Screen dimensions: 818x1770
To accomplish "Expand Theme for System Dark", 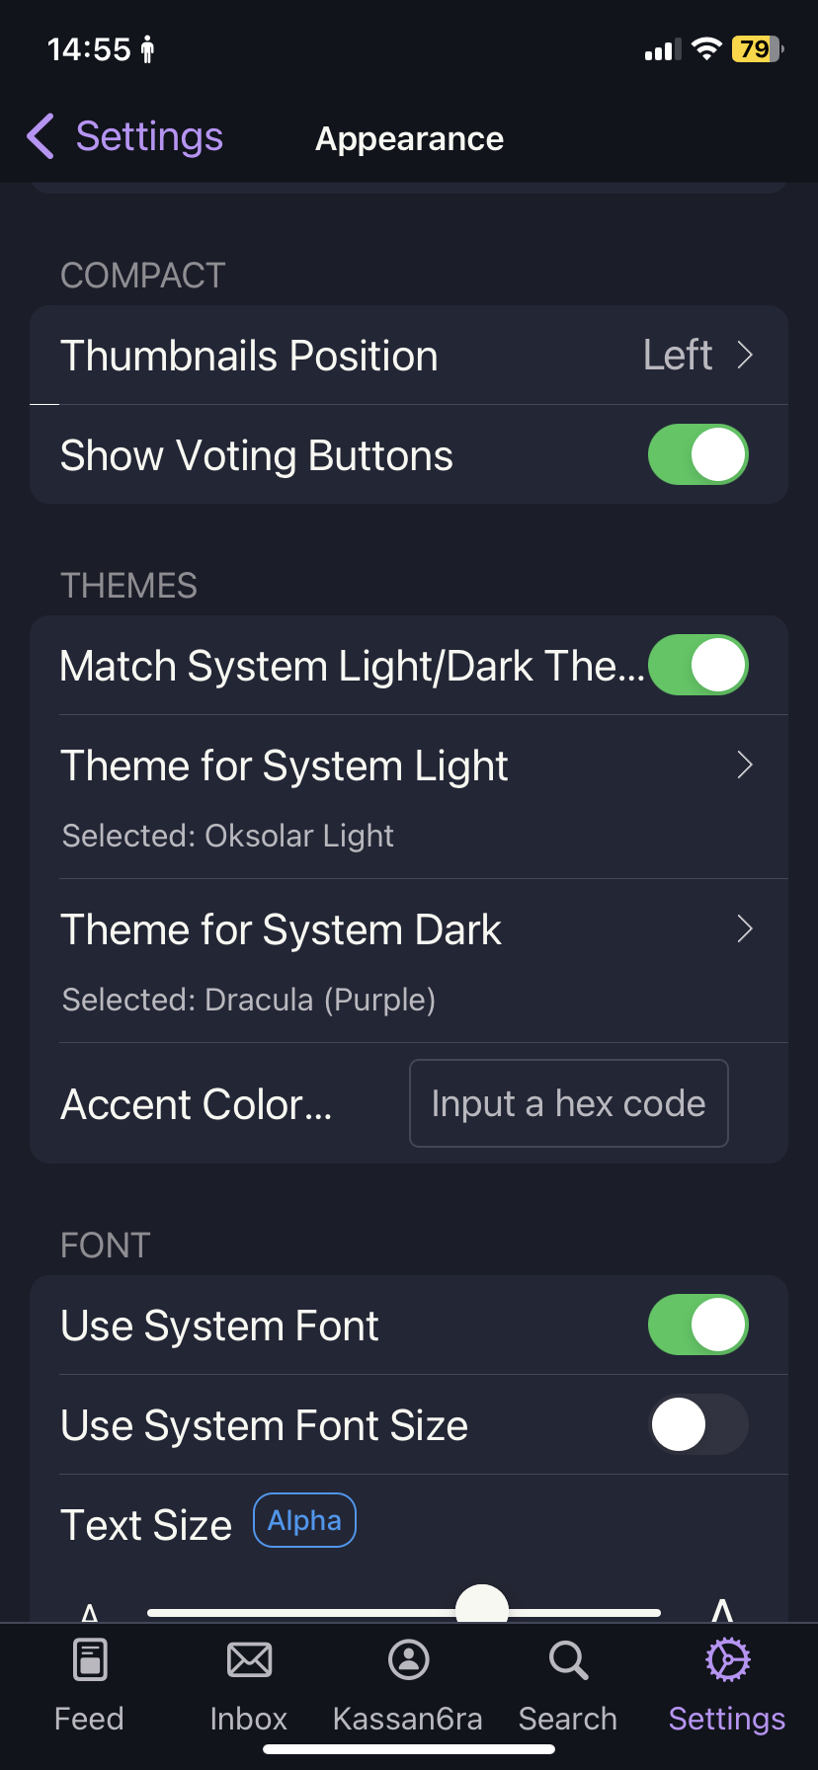I will pos(409,960).
